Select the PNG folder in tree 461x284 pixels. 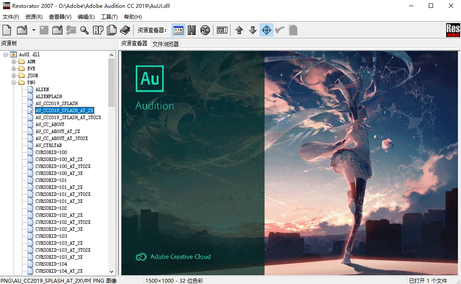click(x=31, y=82)
